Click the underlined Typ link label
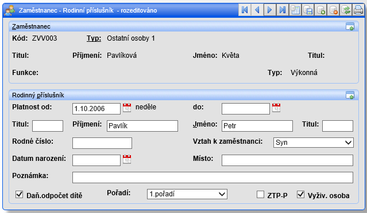The image size is (367, 213). [x=94, y=38]
